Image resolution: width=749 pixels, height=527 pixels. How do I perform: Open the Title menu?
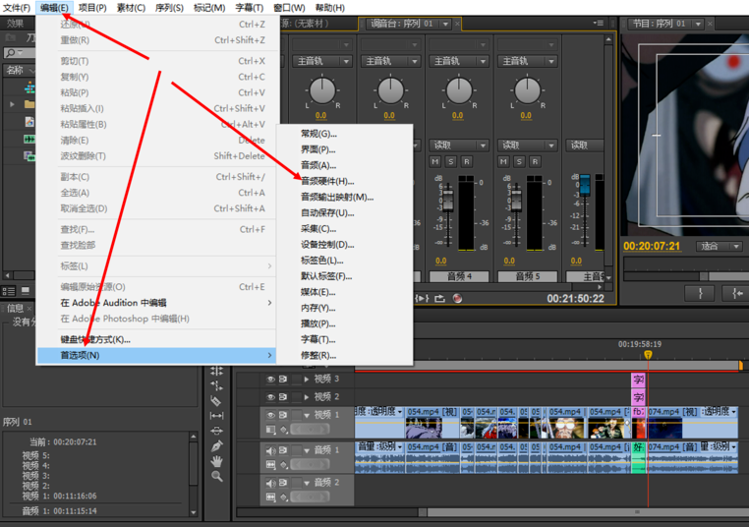click(250, 8)
